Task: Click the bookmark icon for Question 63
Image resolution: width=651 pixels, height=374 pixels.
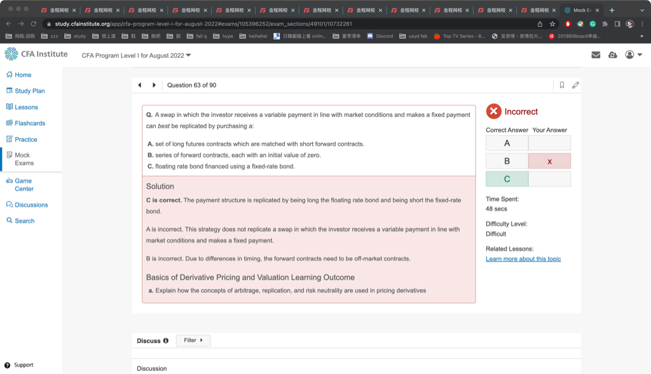Action: pos(562,85)
